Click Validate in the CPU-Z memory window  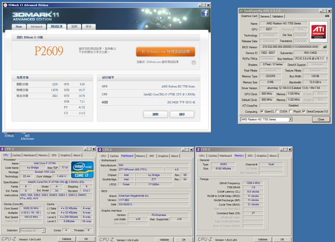pos(263,239)
